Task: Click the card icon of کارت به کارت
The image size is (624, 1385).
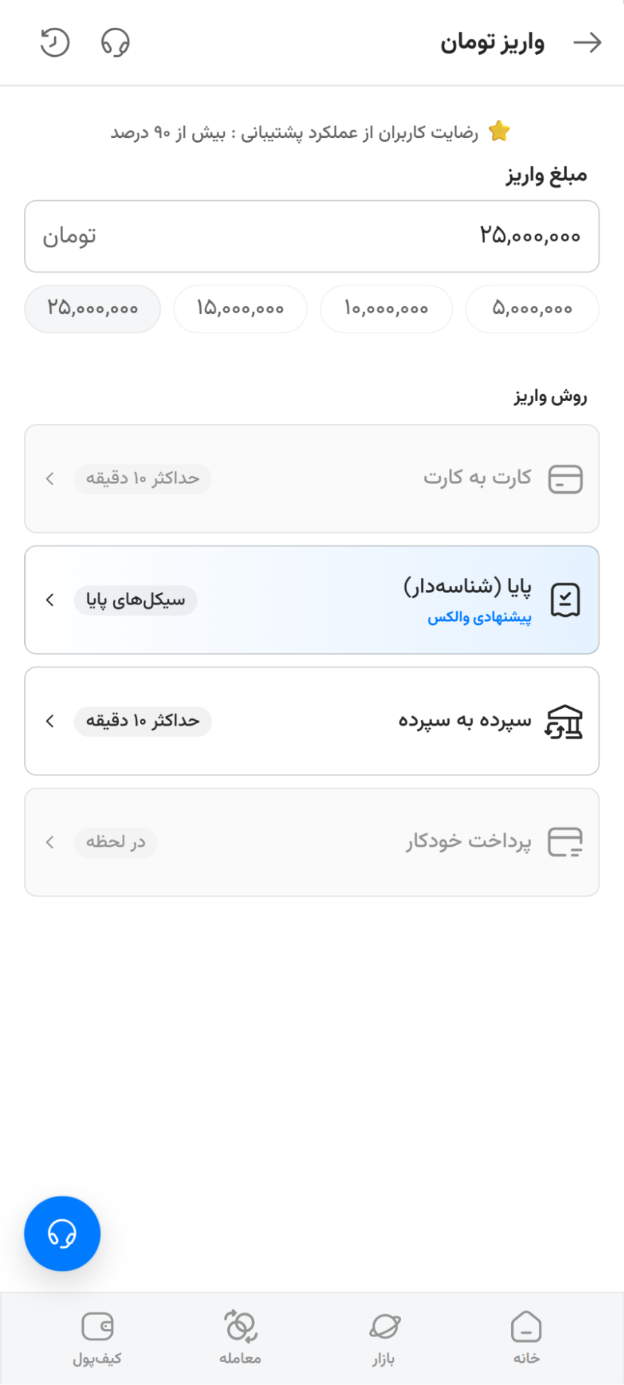Action: coord(565,479)
